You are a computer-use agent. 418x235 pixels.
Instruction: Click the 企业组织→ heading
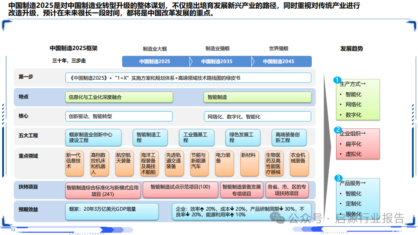(352, 134)
